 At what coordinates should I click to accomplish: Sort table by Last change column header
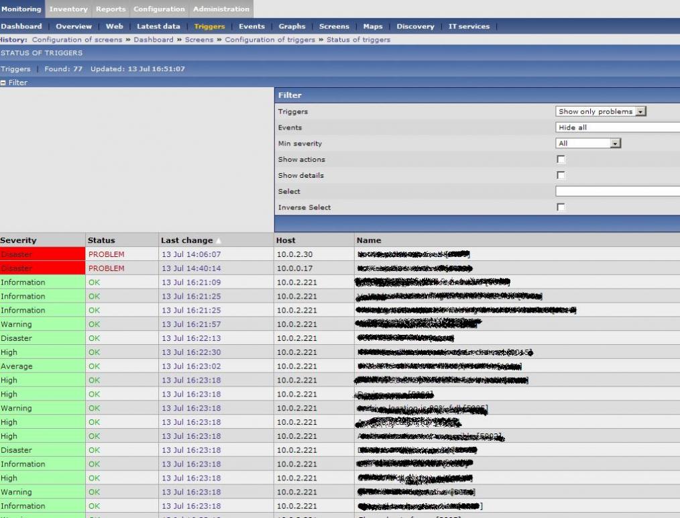pyautogui.click(x=187, y=240)
